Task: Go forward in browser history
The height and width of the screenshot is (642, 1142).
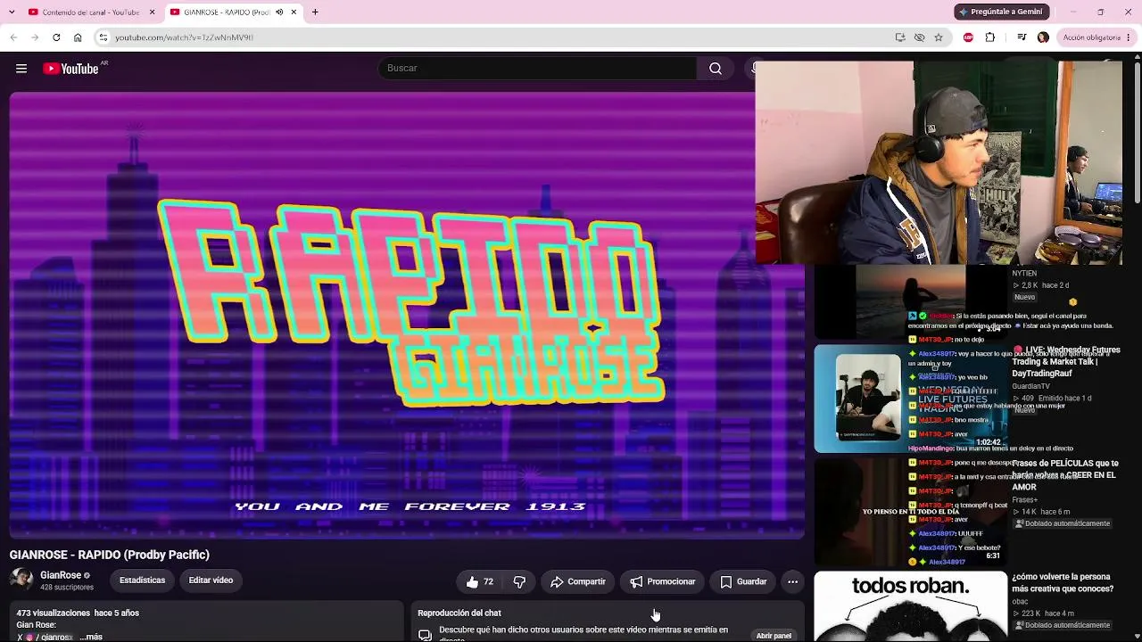Action: coord(35,37)
